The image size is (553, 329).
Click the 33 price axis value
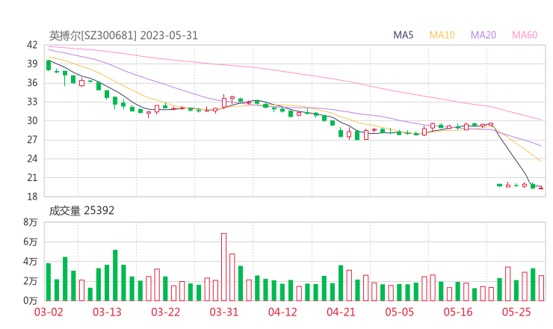(32, 102)
